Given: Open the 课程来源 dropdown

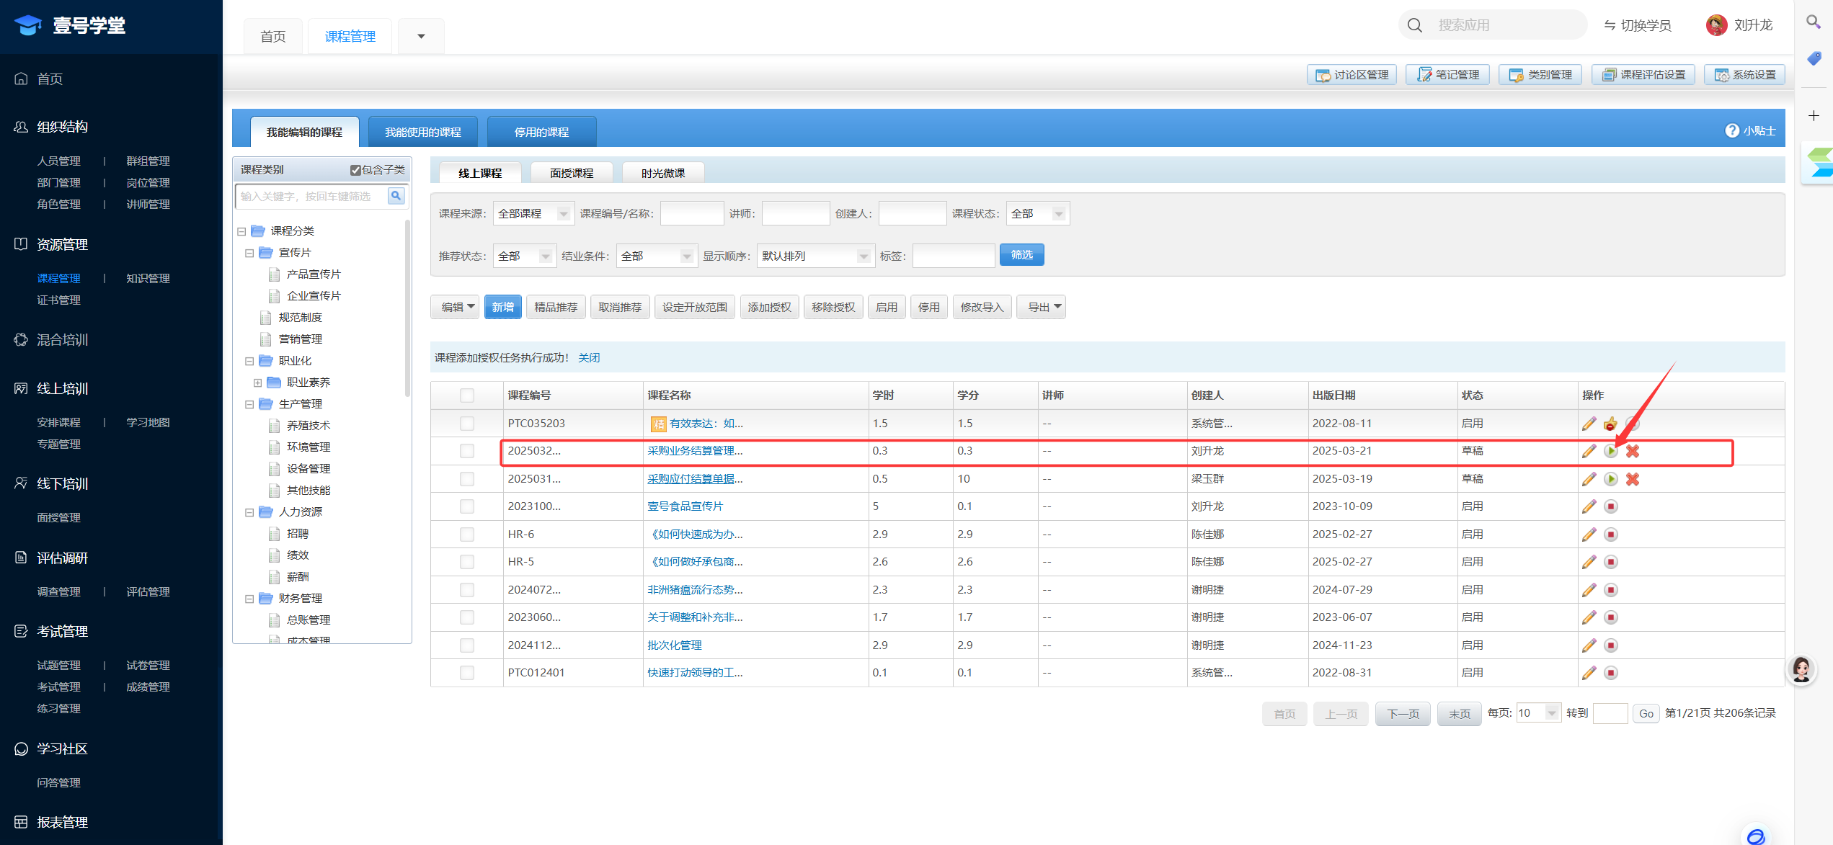Looking at the screenshot, I should click(533, 214).
